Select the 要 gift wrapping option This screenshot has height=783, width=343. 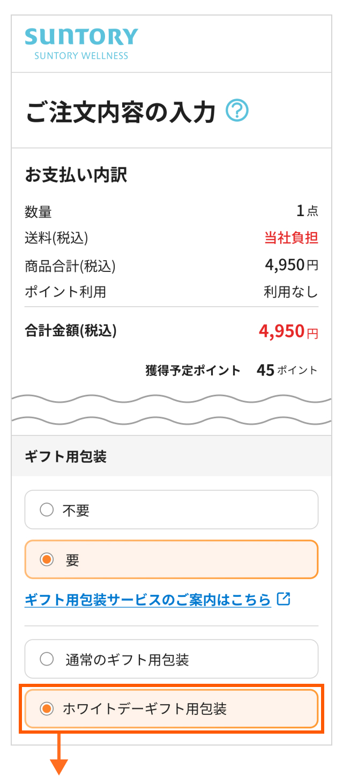pyautogui.click(x=48, y=559)
